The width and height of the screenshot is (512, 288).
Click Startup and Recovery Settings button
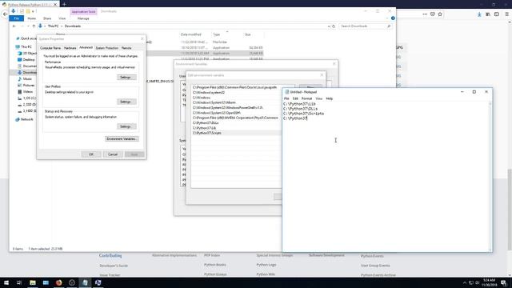pos(126,126)
